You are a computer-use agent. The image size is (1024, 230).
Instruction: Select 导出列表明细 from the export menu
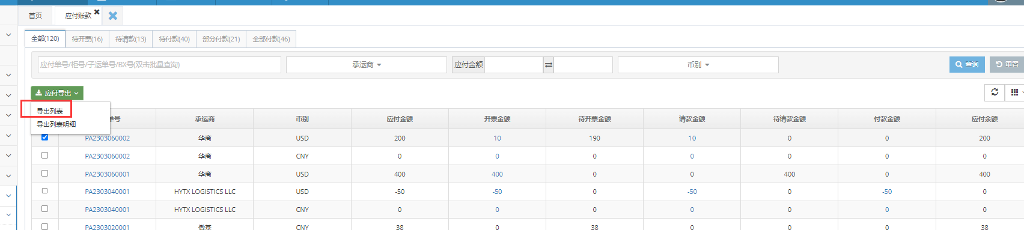tap(56, 124)
